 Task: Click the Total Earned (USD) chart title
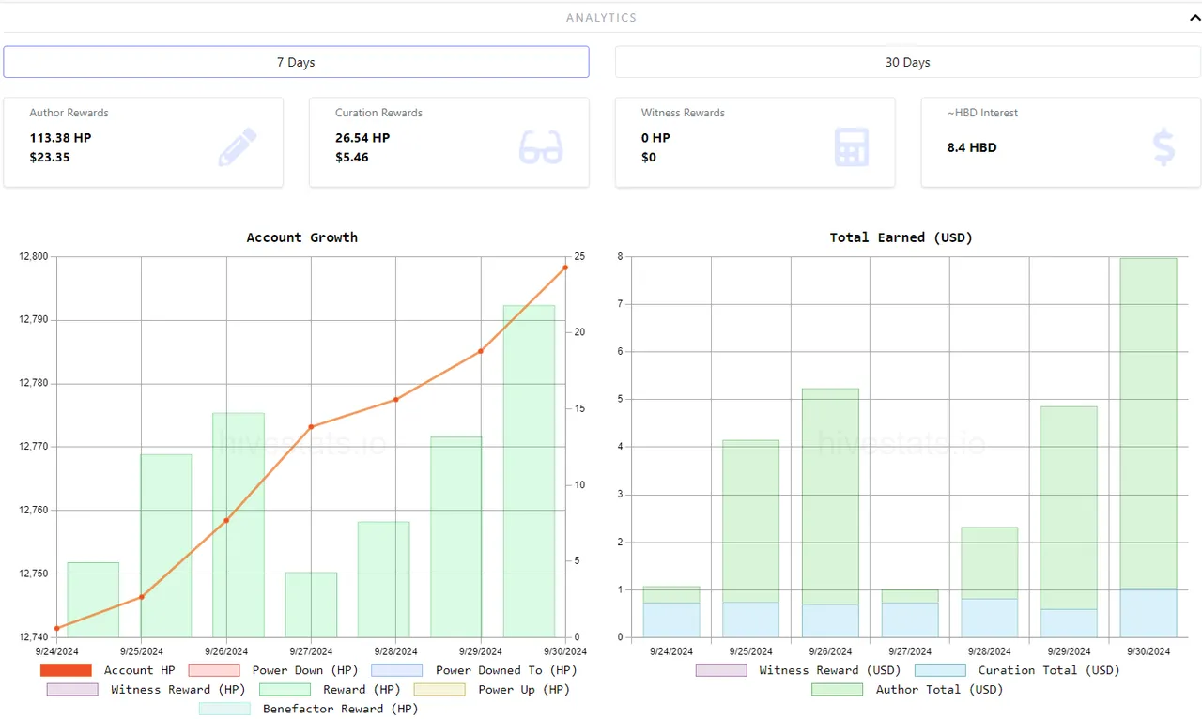coord(901,237)
